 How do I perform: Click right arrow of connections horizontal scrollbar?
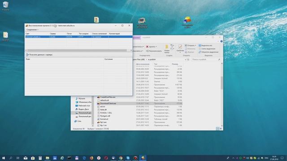(x=131, y=50)
